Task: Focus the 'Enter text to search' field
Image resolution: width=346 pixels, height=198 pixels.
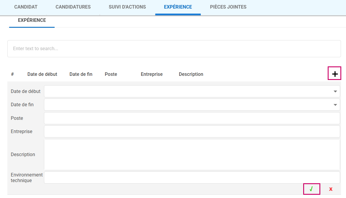Action: click(x=174, y=49)
